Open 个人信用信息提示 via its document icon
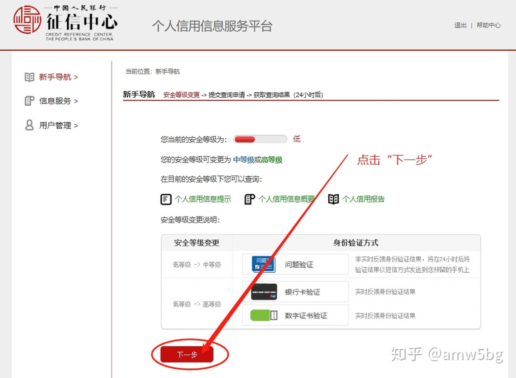516x378 pixels. (x=165, y=199)
